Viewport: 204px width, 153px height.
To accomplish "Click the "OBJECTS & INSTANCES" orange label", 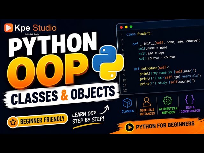I will 147,112.
